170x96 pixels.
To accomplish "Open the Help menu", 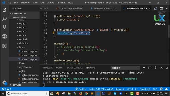I will pyautogui.click(x=70, y=3).
